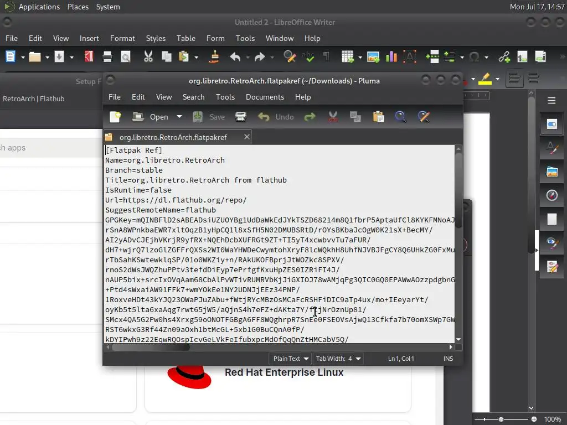Open the Tools menu in Pluma
This screenshot has height=425, width=567.
(225, 97)
